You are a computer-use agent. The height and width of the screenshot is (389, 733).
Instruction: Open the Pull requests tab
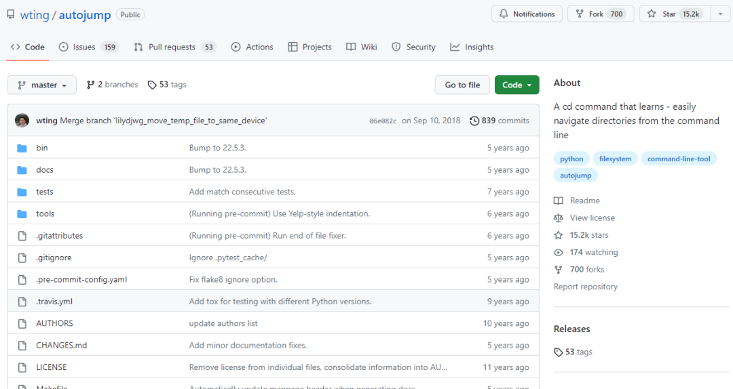174,47
